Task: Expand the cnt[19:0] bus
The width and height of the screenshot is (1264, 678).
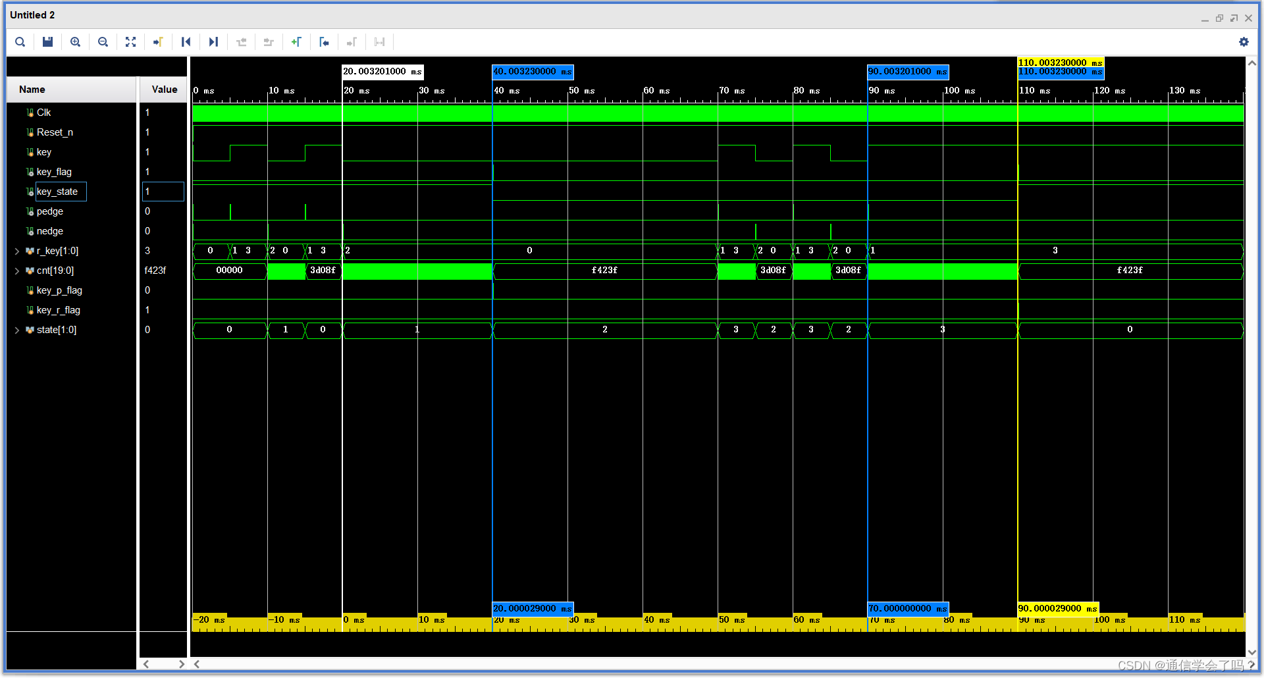Action: (17, 271)
